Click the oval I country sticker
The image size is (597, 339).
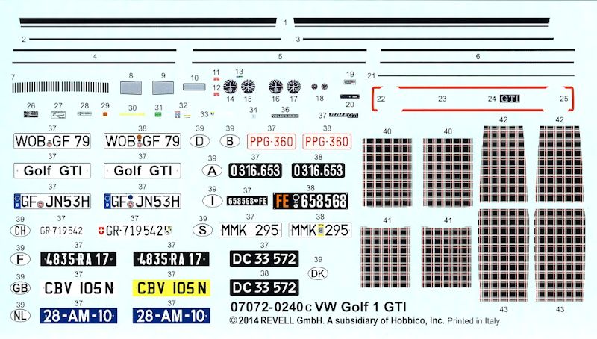(213, 201)
